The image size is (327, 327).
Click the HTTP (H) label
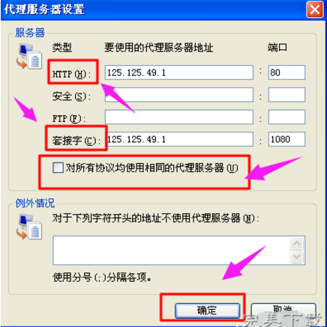pyautogui.click(x=71, y=74)
